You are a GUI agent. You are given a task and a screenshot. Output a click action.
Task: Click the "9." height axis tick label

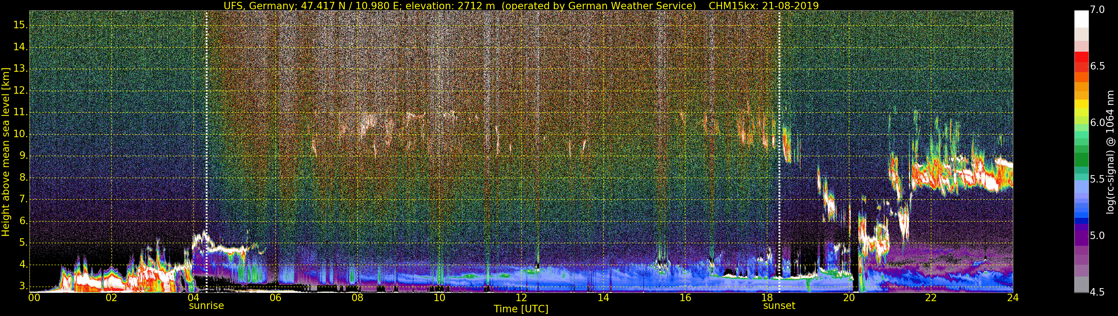coord(23,156)
